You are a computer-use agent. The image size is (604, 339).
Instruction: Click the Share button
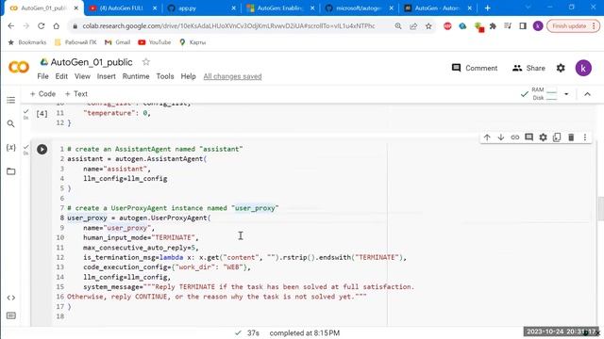[x=528, y=68]
